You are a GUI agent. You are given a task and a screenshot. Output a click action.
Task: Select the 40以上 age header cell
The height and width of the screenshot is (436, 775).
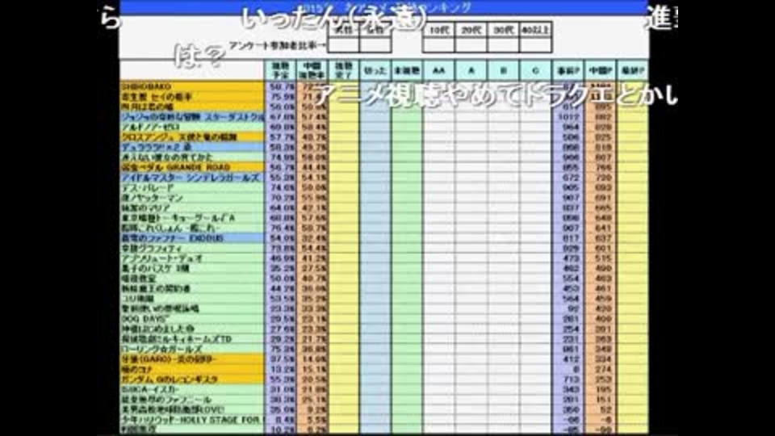click(x=535, y=30)
